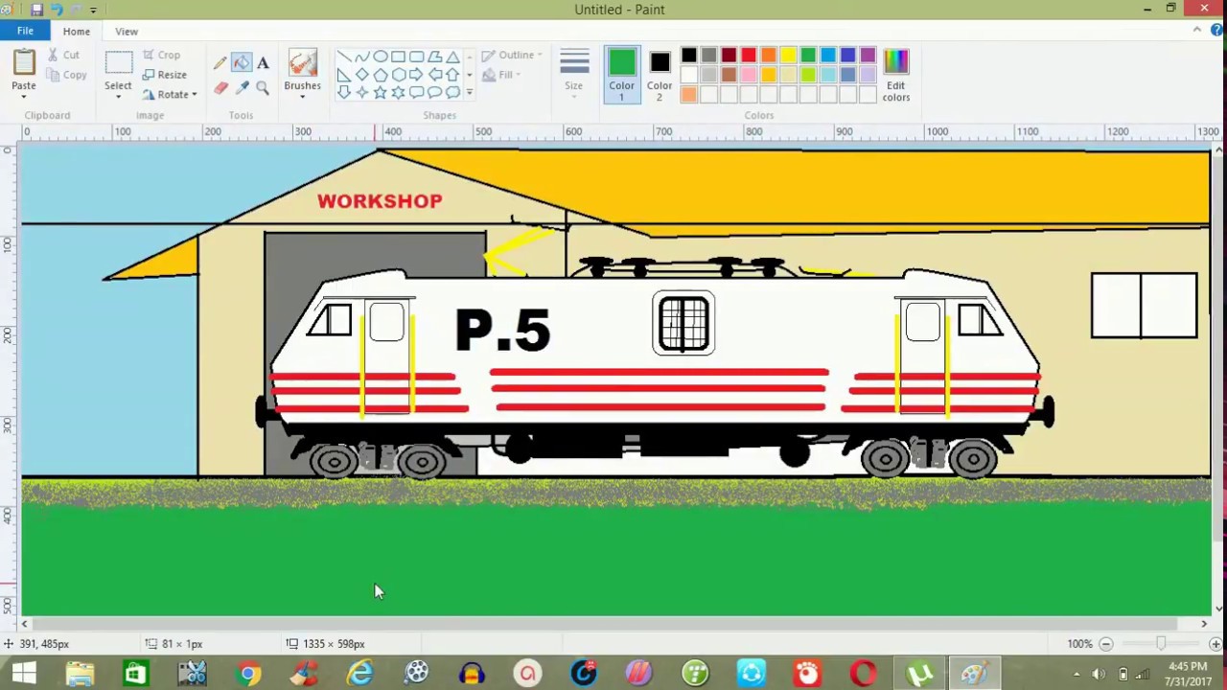Viewport: 1227px width, 690px height.
Task: Open the Size line thickness dropdown
Action: (x=574, y=74)
